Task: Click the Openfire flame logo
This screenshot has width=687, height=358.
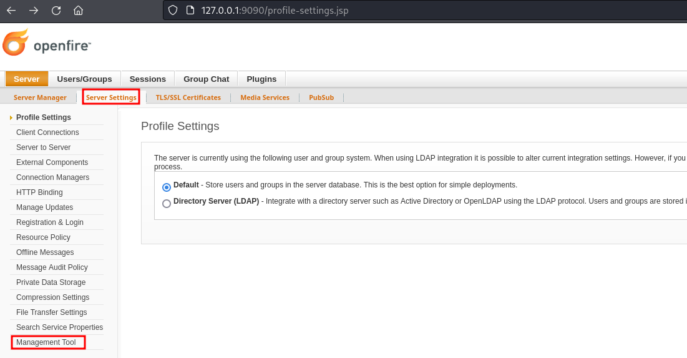Action: pos(16,42)
